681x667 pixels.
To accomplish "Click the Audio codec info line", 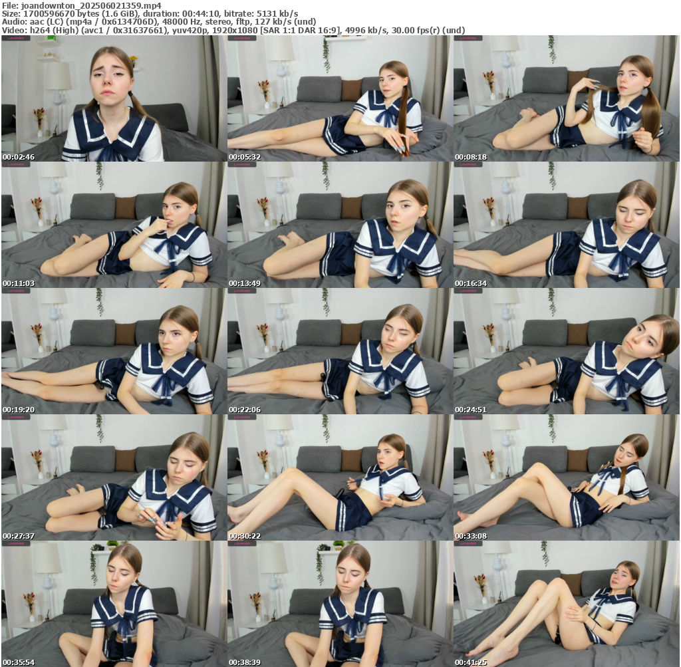I will click(x=159, y=22).
